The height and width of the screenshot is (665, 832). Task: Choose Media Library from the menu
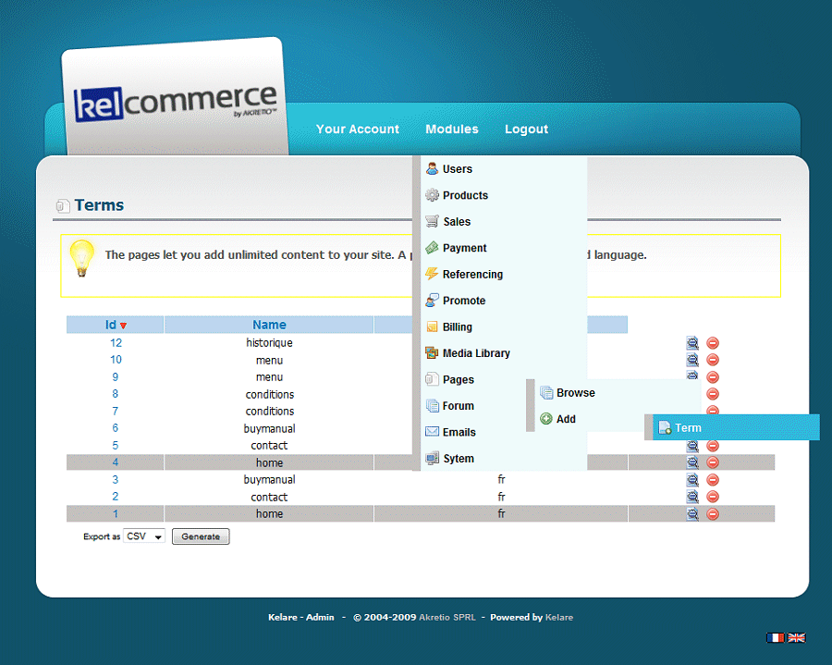tap(475, 353)
